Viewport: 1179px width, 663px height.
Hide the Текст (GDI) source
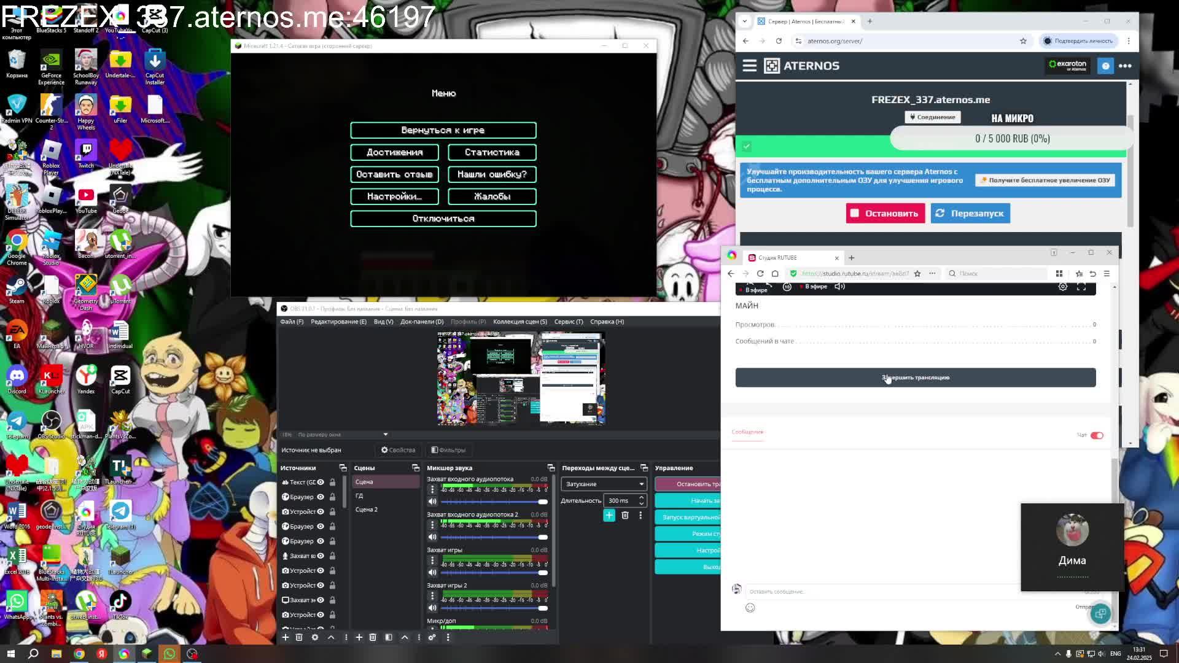321,483
